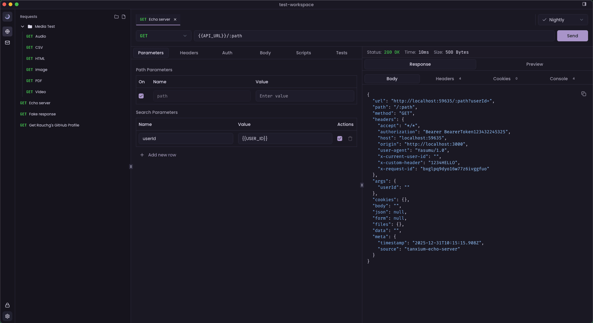Open settings via the gear icon
Viewport: 593px width, 323px height.
[7, 316]
